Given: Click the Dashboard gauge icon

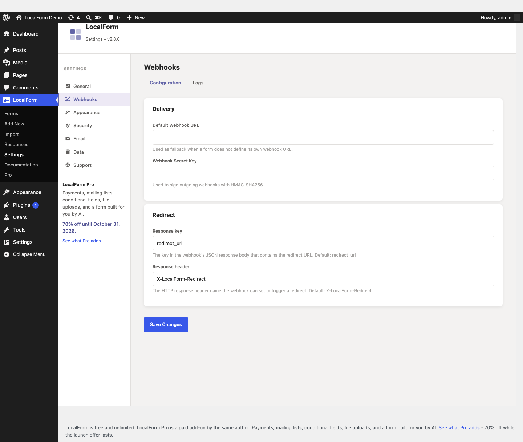Looking at the screenshot, I should coord(7,34).
